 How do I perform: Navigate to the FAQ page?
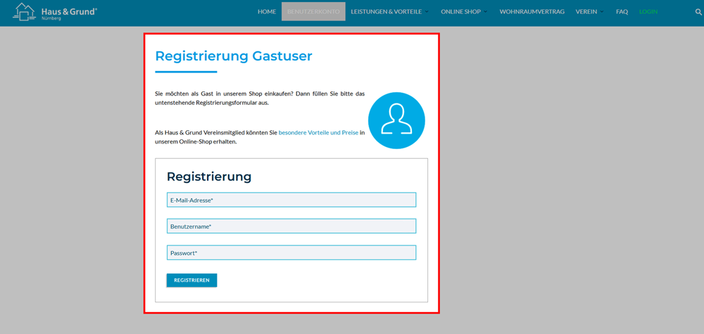pos(622,12)
